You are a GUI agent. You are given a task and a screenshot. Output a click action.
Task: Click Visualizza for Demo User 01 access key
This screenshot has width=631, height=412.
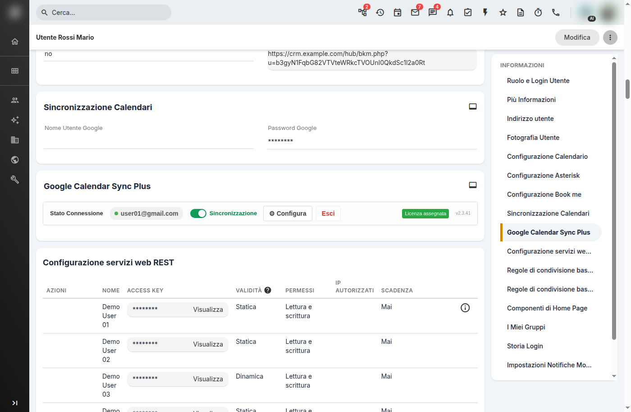(208, 310)
